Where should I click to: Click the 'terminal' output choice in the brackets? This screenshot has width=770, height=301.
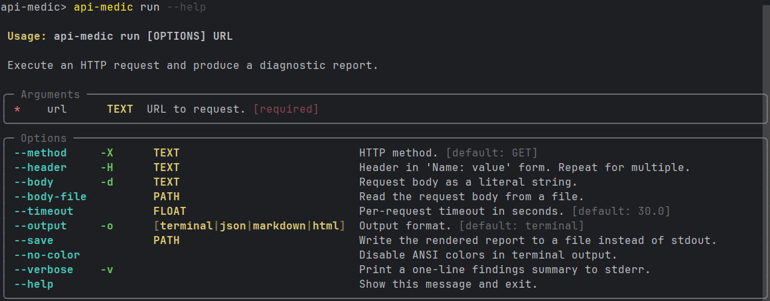point(187,226)
